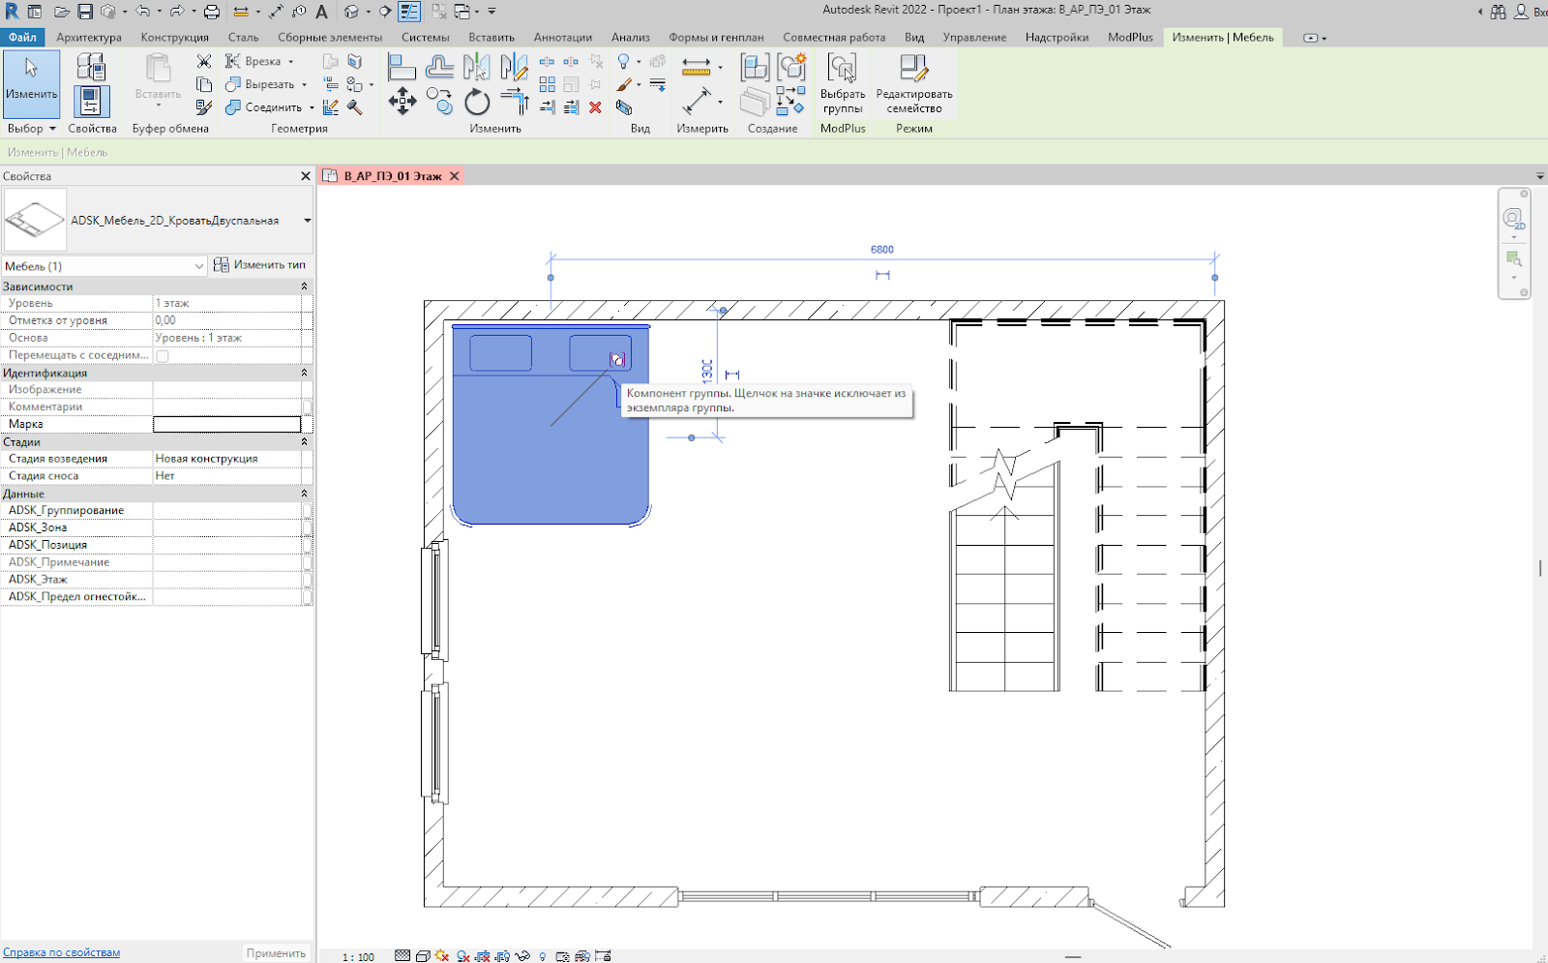Viewport: 1548px width, 963px height.
Task: Select the Move tool in Modify panel
Action: (x=402, y=102)
